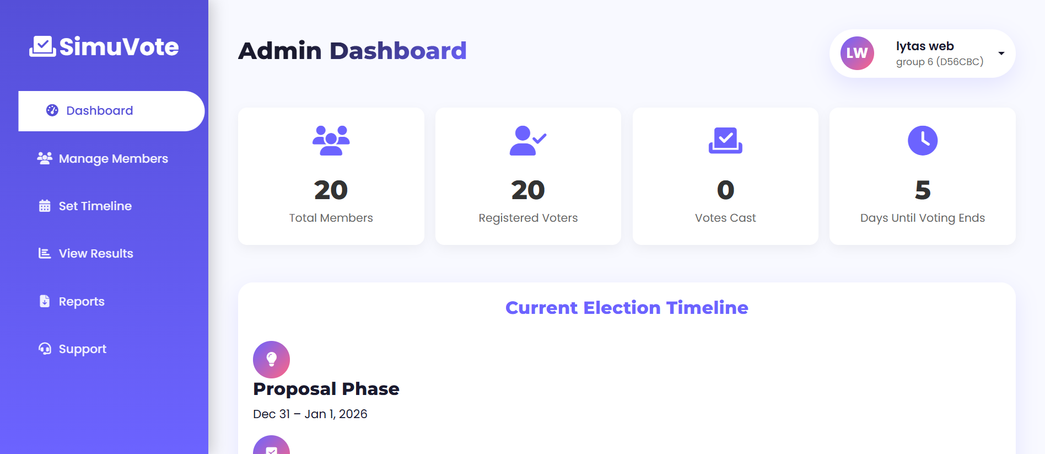Click the View Results chart icon
Screen dimensions: 1045x454
tap(44, 253)
